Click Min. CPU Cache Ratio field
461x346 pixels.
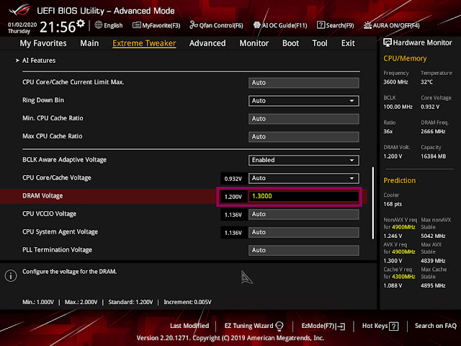pyautogui.click(x=303, y=118)
